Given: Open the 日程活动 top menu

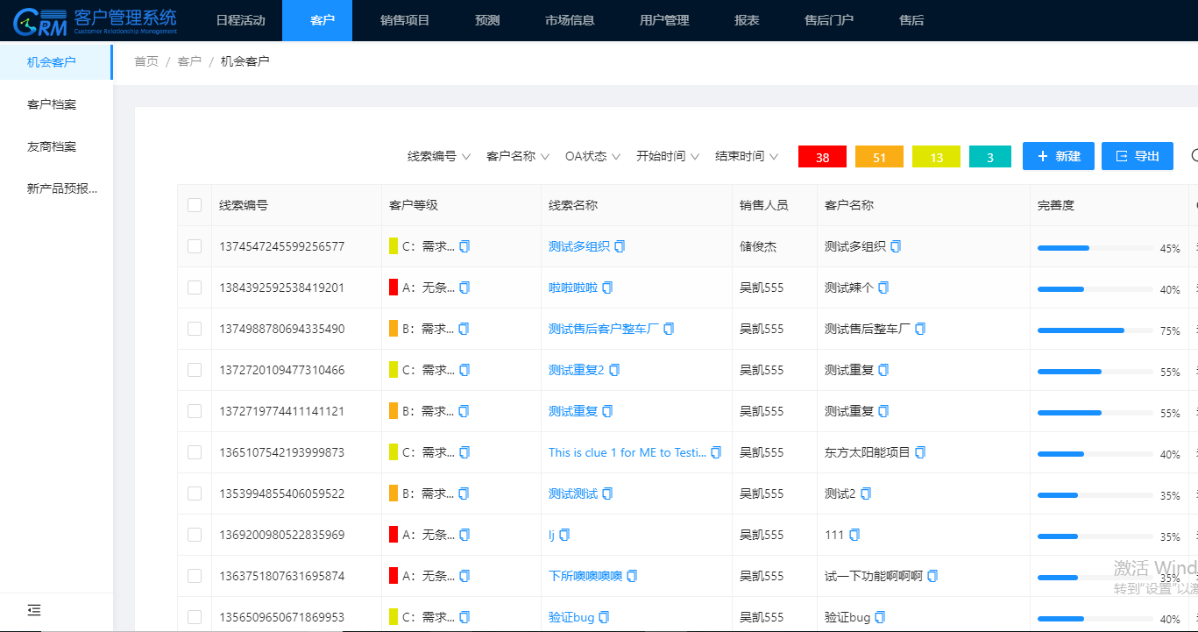Looking at the screenshot, I should tap(240, 20).
